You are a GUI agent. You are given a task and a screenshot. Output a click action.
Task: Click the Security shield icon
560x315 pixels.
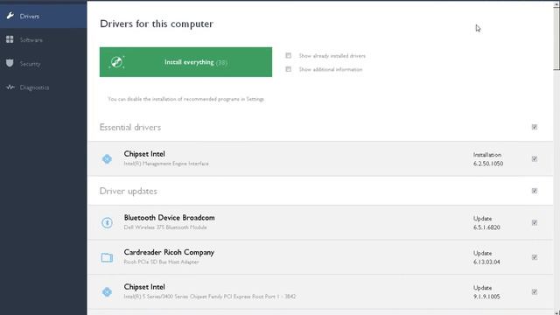click(x=10, y=63)
